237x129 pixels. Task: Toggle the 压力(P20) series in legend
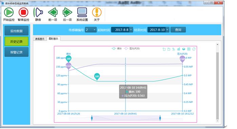(132, 48)
